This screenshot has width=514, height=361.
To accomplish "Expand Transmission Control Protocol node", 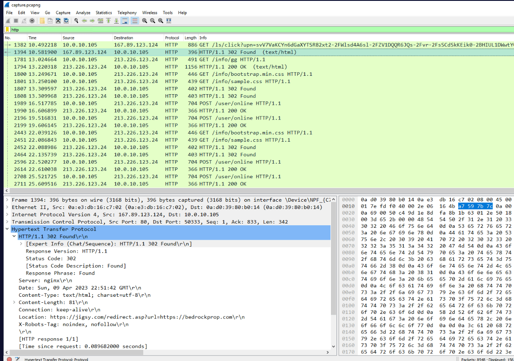I will (7, 222).
